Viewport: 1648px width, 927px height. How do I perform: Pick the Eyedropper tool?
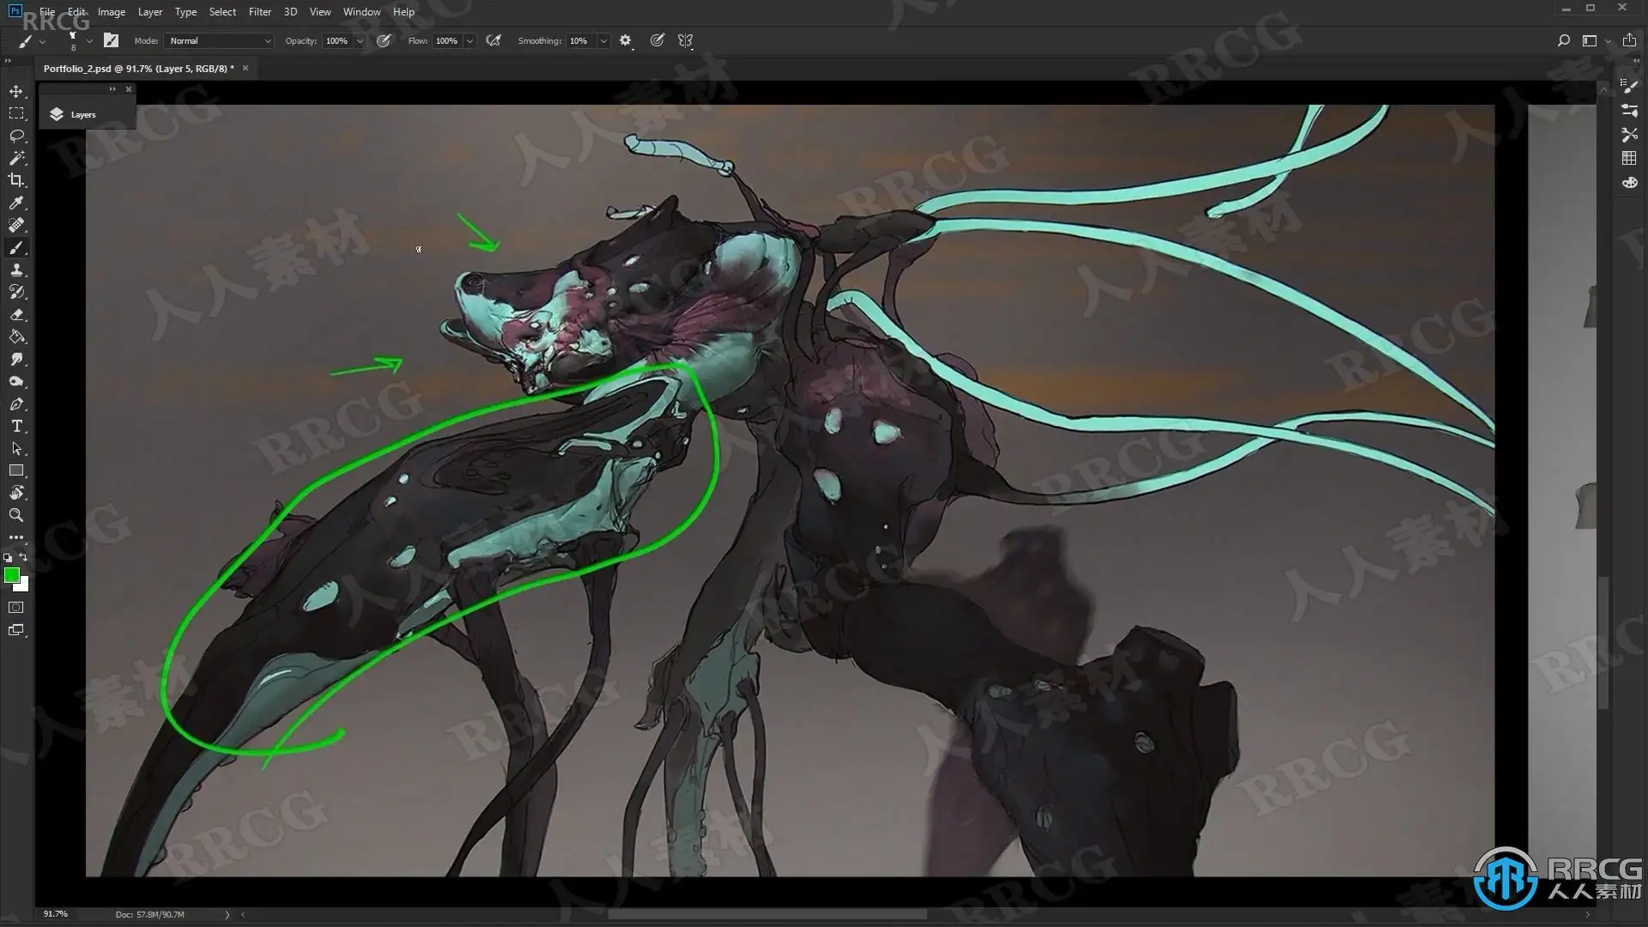[x=16, y=203]
